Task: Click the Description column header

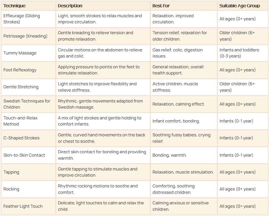Action: [x=70, y=6]
